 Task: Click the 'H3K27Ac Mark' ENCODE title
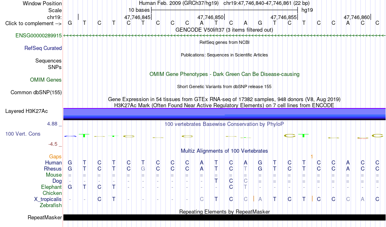[x=224, y=106]
